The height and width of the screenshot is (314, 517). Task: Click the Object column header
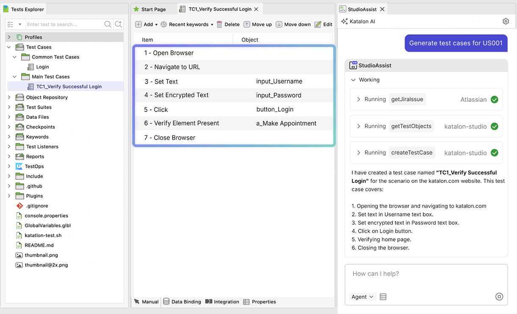(x=250, y=40)
